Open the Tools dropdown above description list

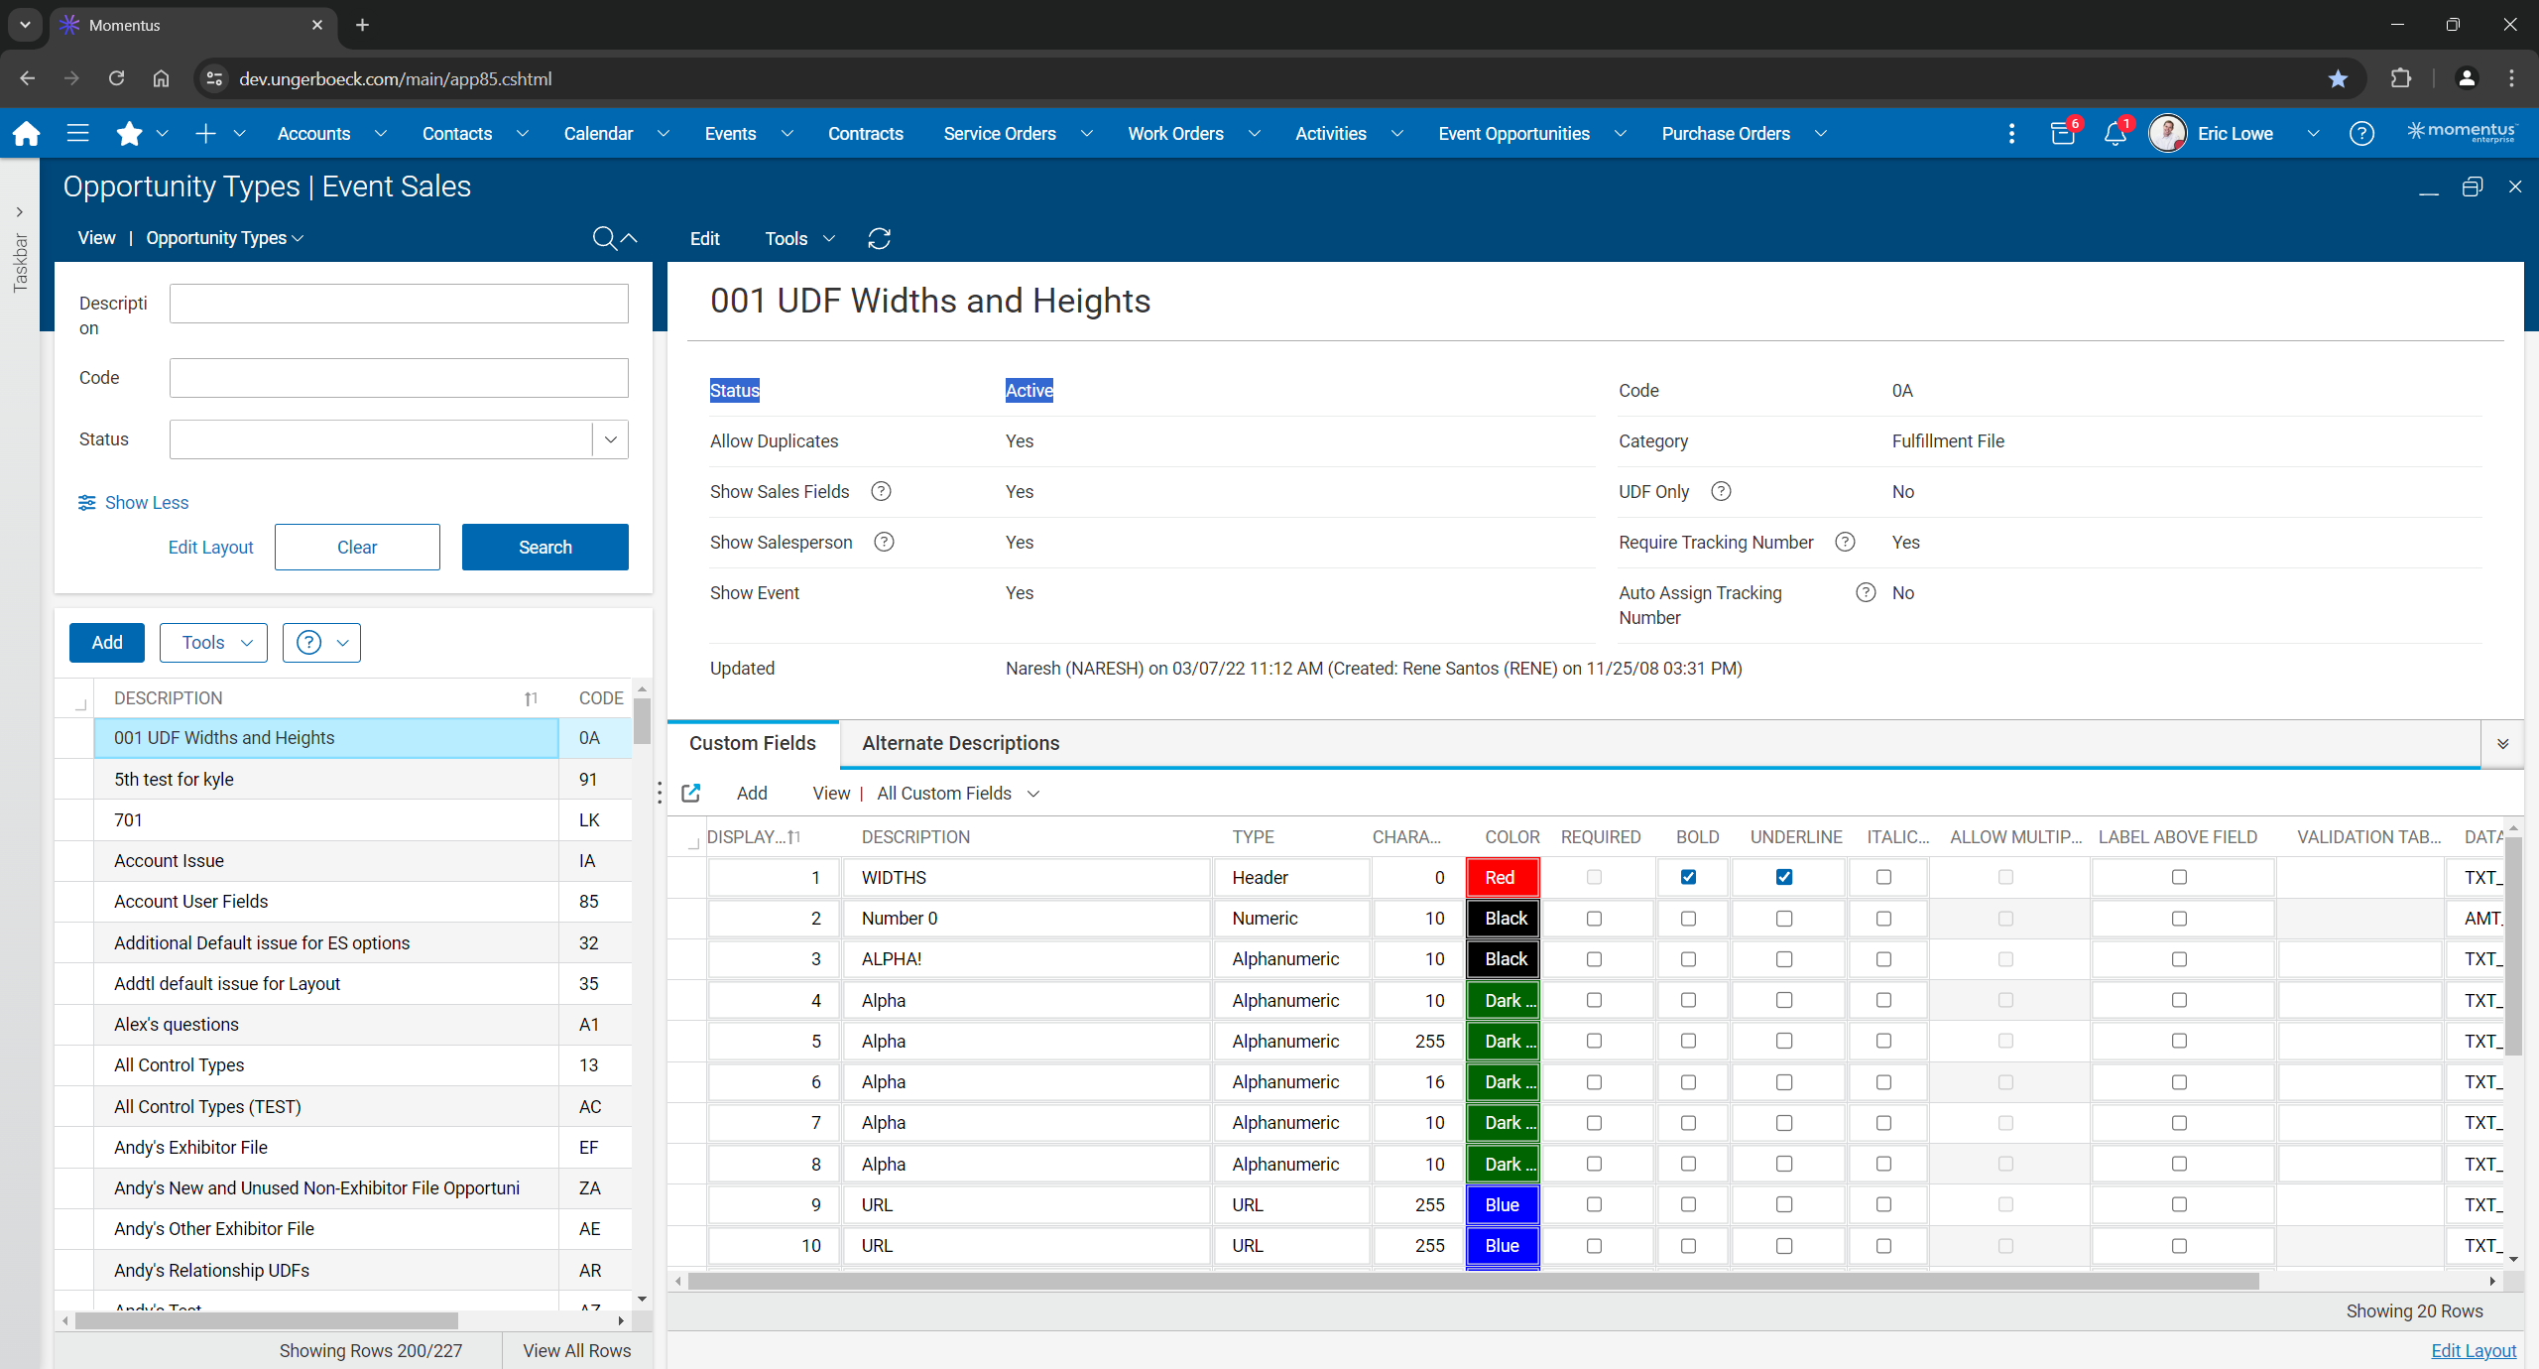(213, 643)
